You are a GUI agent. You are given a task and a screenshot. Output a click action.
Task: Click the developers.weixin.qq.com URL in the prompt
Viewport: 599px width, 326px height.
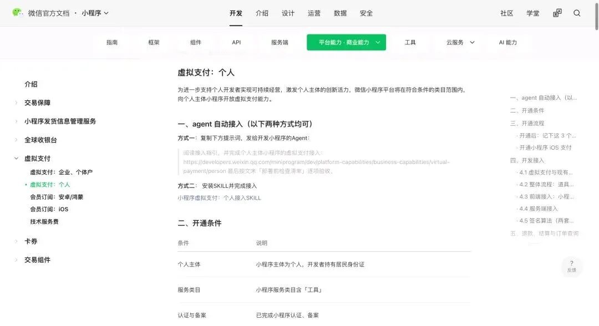click(x=316, y=166)
